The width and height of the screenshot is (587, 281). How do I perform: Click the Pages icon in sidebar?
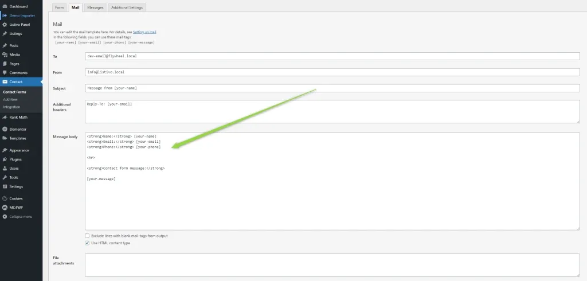point(5,64)
